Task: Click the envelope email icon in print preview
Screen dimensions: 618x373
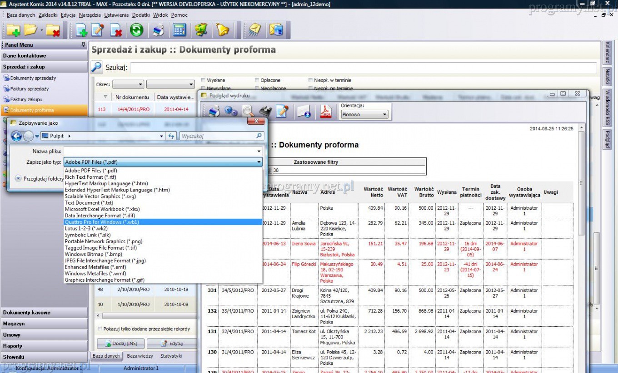Action: (x=303, y=111)
